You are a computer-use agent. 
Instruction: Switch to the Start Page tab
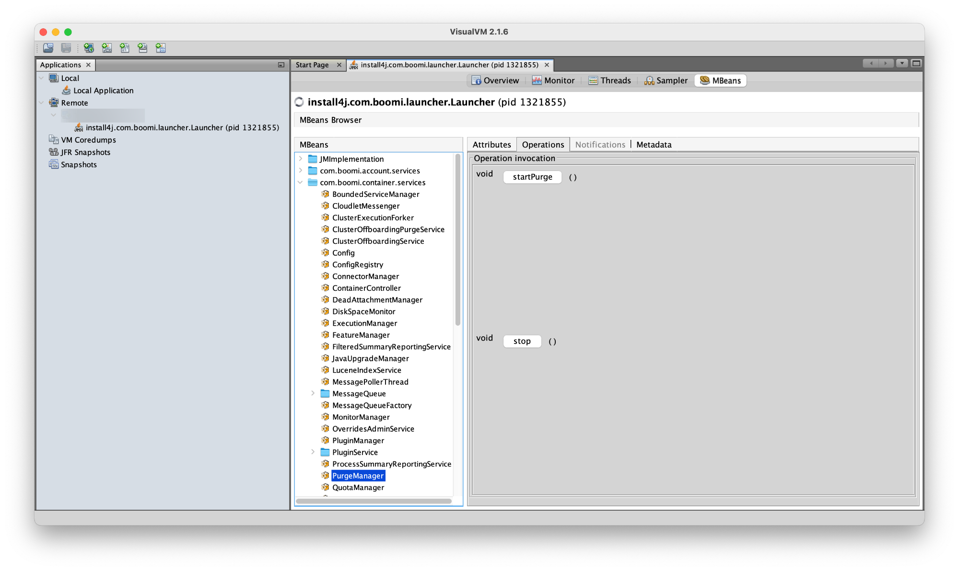tap(312, 65)
